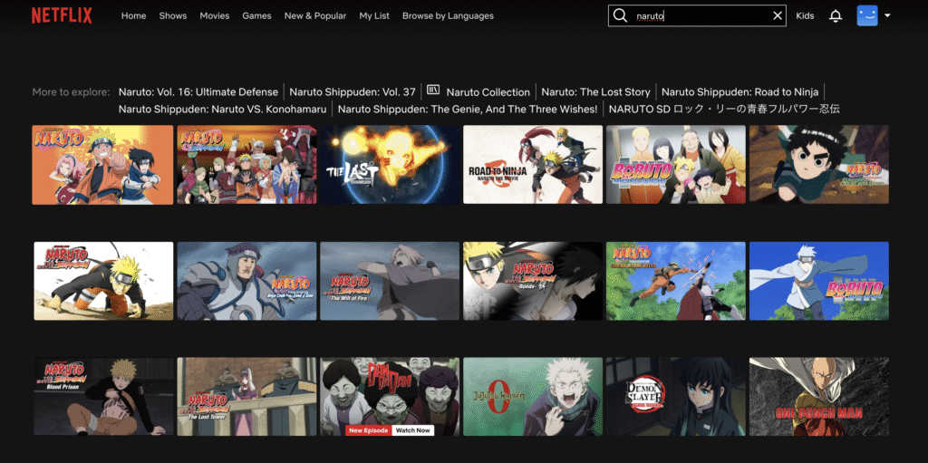The width and height of the screenshot is (928, 463).
Task: Open Naruto Shippuden: Road to Ninja link
Action: (x=739, y=92)
